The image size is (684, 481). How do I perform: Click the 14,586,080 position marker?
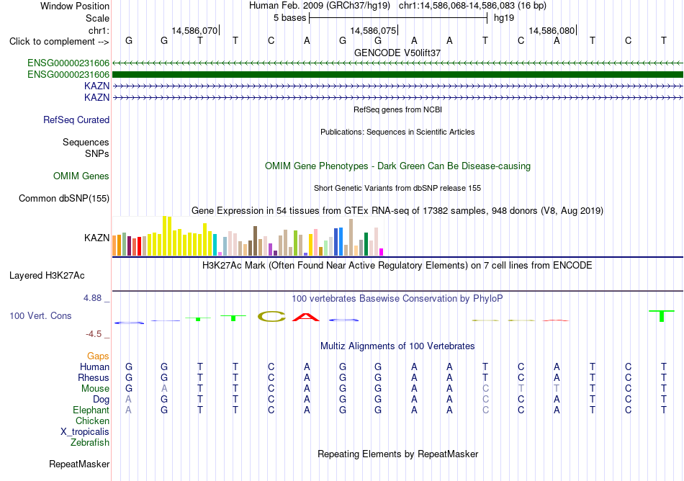552,30
